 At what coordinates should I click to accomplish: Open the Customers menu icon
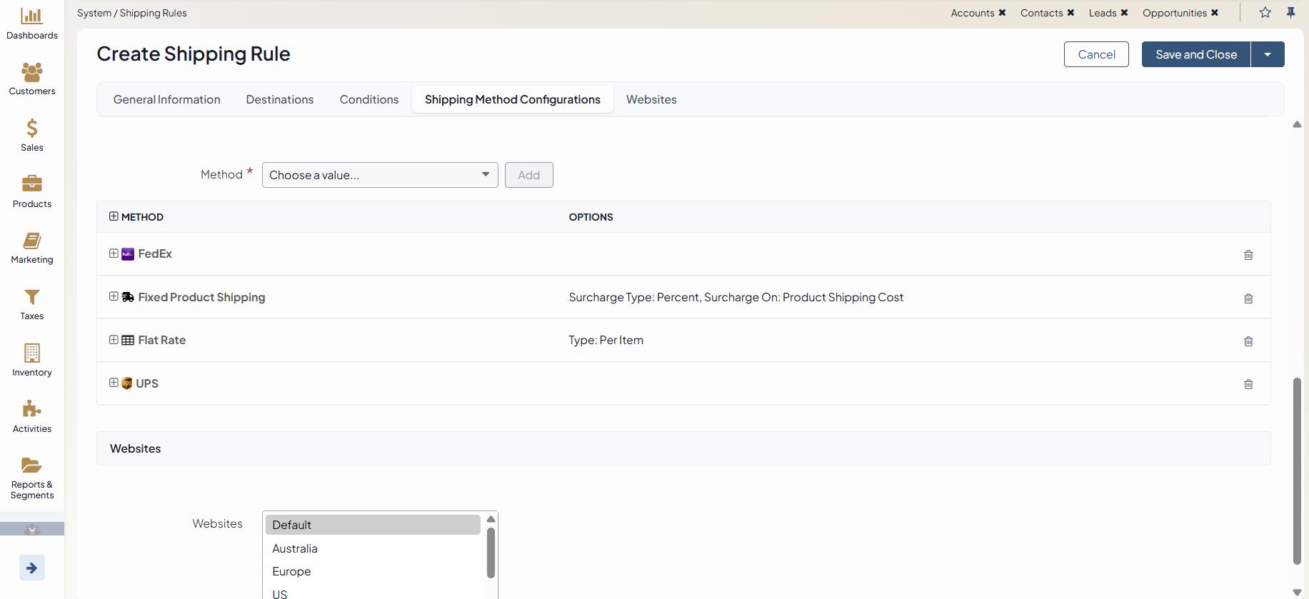coord(31,72)
